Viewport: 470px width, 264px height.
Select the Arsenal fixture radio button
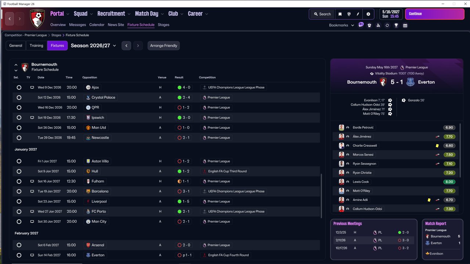click(x=19, y=245)
